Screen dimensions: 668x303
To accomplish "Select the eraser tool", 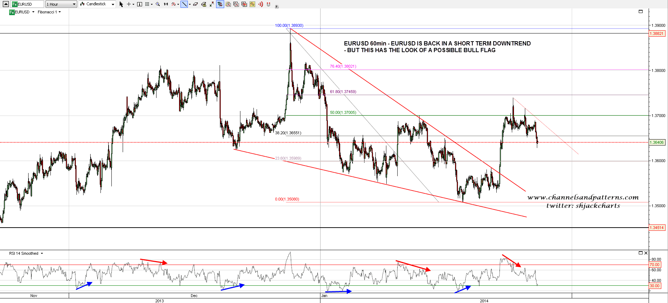I will 195,4.
